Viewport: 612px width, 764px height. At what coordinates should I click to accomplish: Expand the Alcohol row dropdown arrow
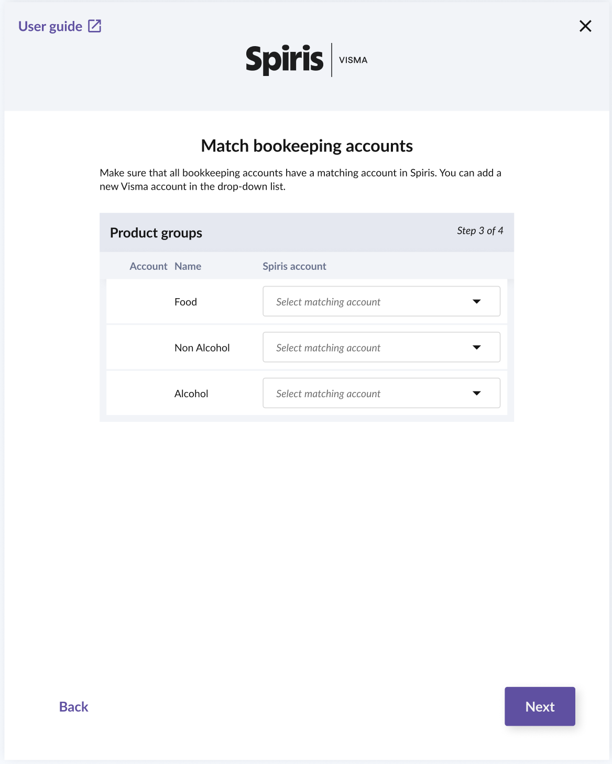477,394
